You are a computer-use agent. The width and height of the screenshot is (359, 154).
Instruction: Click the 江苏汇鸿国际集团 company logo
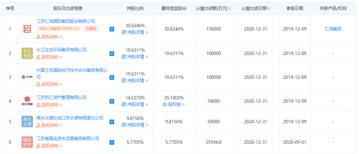[27, 29]
